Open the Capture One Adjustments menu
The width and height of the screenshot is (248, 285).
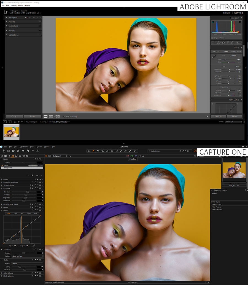tap(24, 147)
